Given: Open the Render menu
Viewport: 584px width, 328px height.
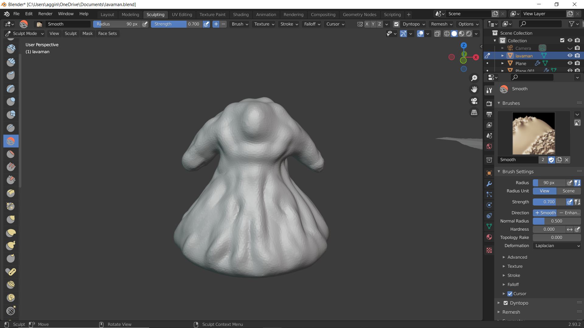Looking at the screenshot, I should (x=45, y=14).
